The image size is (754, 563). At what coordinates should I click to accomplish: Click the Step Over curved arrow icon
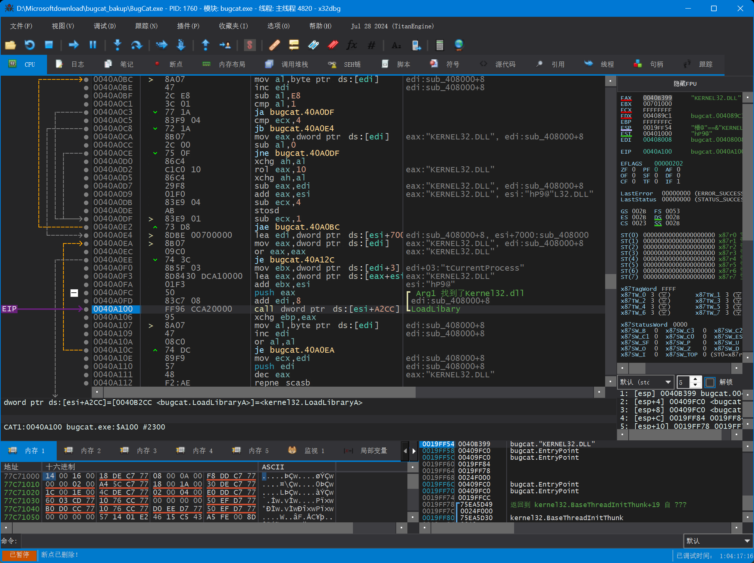(137, 45)
